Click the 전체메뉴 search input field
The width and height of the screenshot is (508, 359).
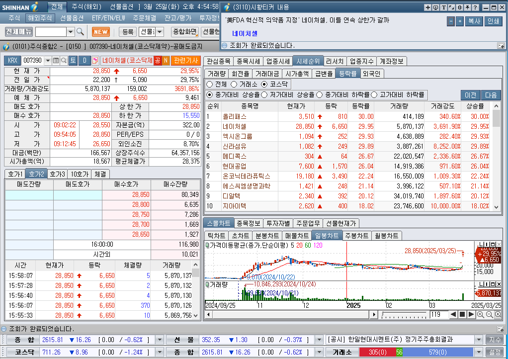(51, 32)
